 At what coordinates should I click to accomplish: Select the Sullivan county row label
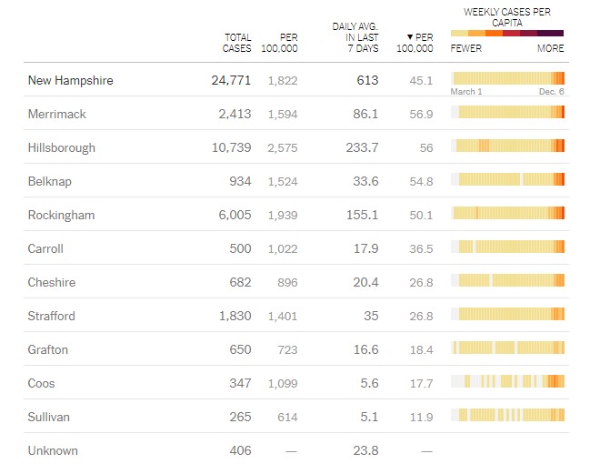49,417
